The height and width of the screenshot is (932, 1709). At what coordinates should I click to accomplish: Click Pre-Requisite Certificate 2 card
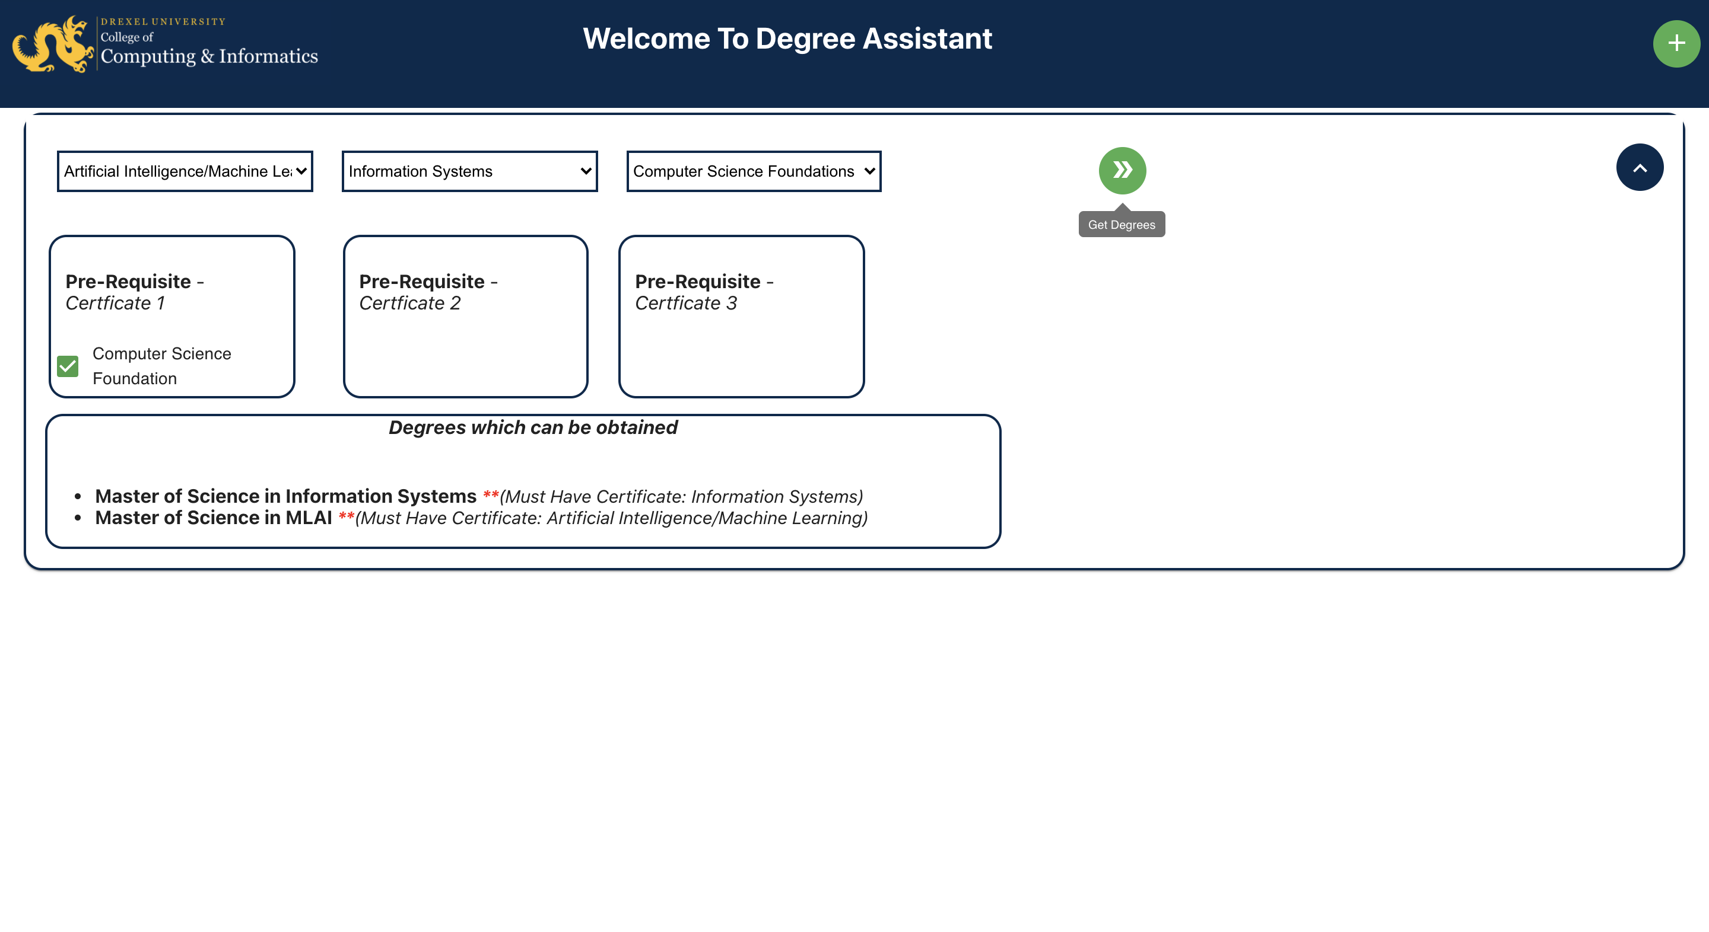[x=465, y=316]
